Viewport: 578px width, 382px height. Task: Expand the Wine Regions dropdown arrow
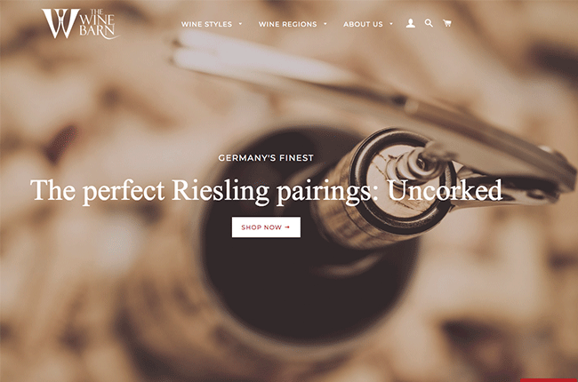[325, 24]
